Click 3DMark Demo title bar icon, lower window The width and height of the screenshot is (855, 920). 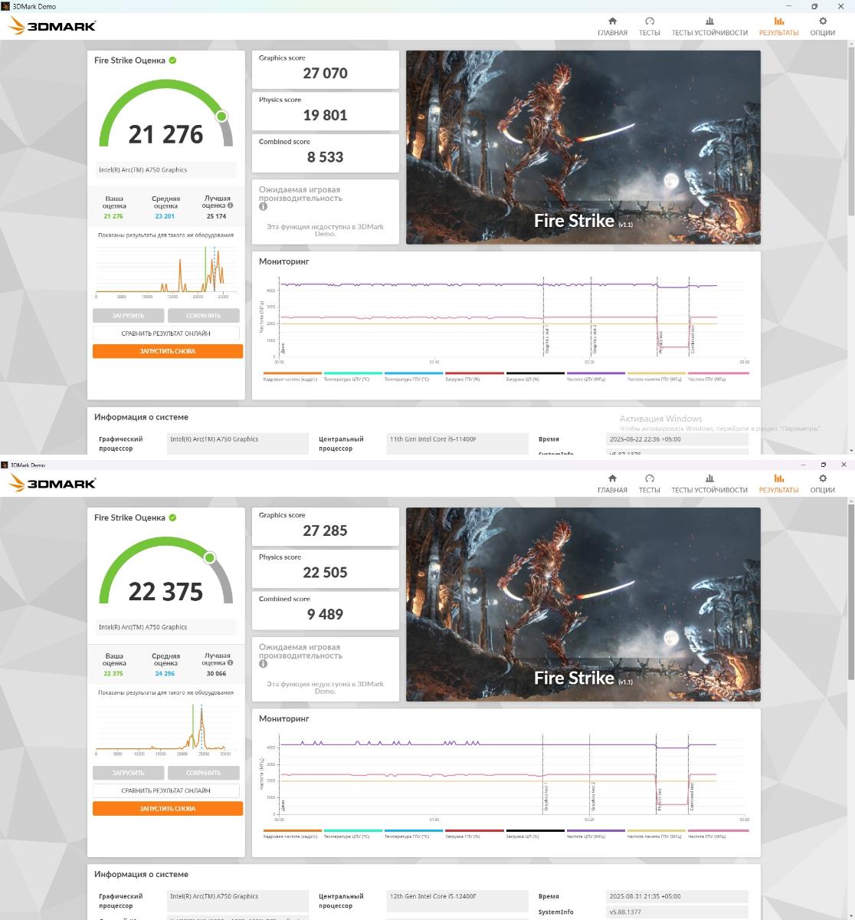pos(5,465)
